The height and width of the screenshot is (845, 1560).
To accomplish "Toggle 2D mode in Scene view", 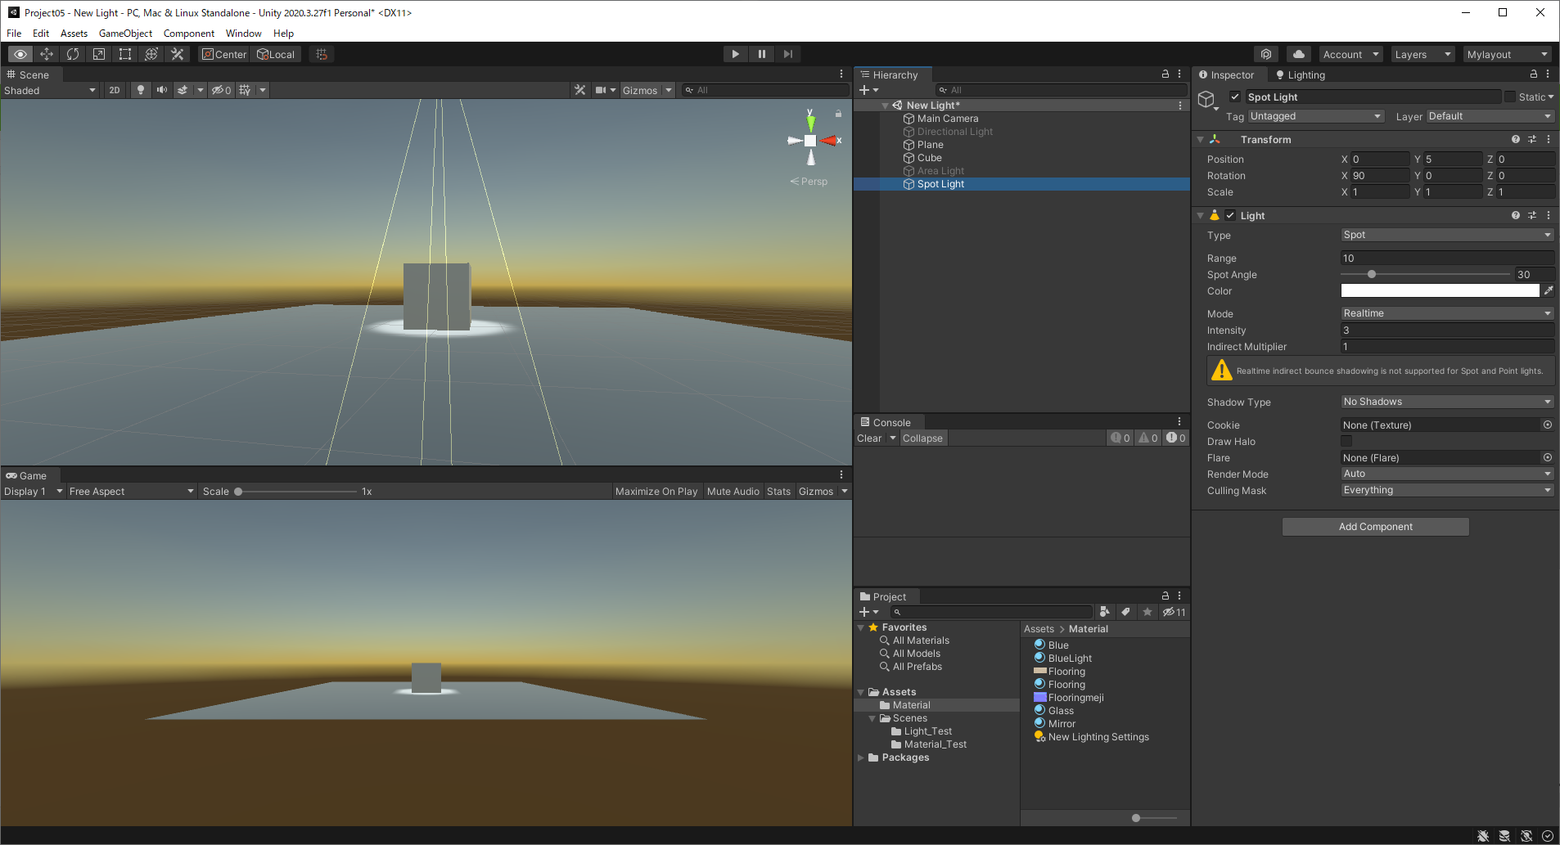I will (x=115, y=90).
